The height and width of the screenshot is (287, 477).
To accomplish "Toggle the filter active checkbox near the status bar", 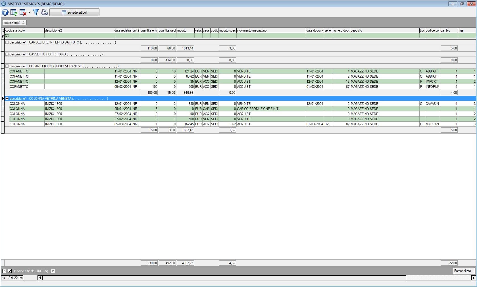I will coord(10,271).
